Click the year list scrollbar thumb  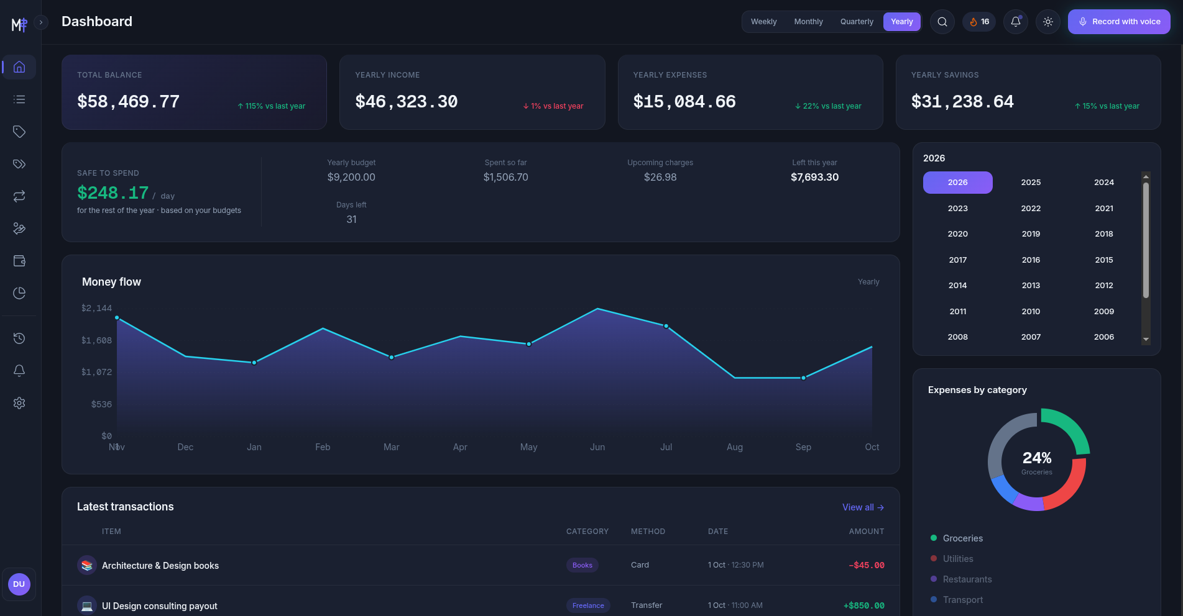1146,240
